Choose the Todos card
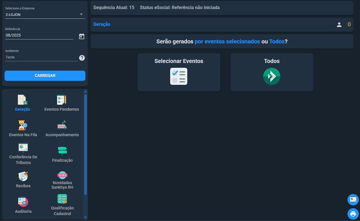Screen dimensions: 360x221 tap(272, 72)
